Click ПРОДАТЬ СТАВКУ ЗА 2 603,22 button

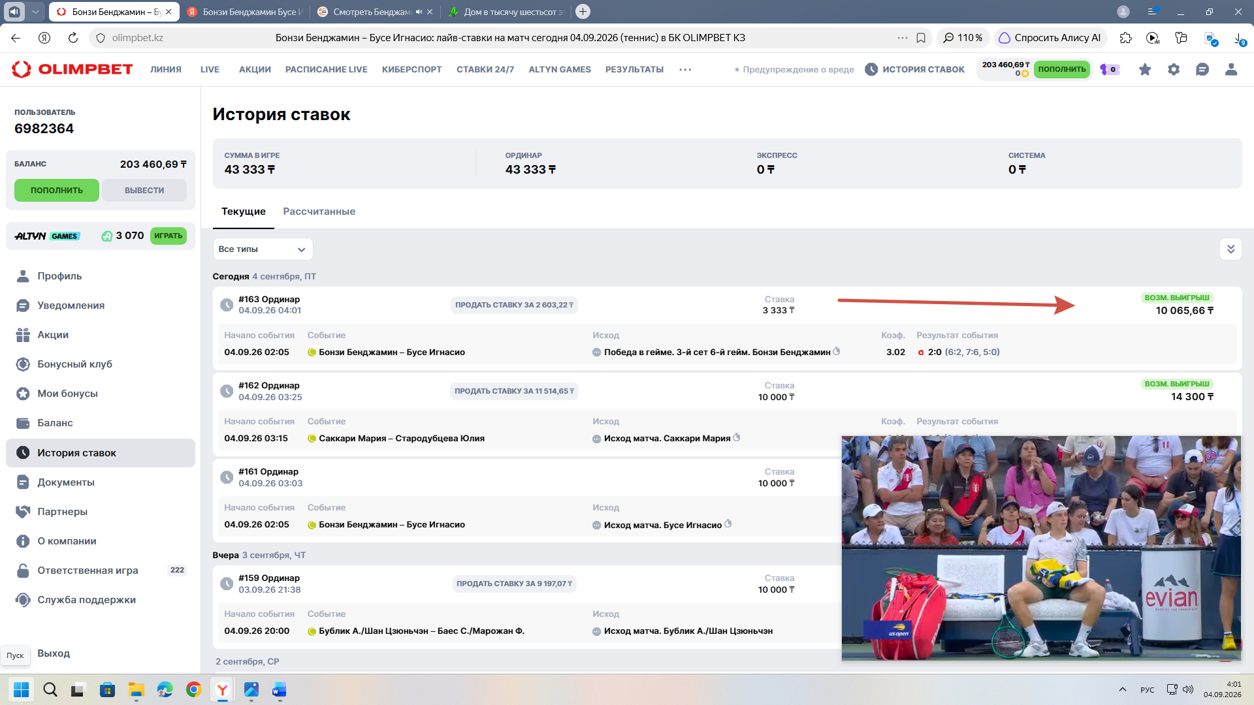(514, 305)
